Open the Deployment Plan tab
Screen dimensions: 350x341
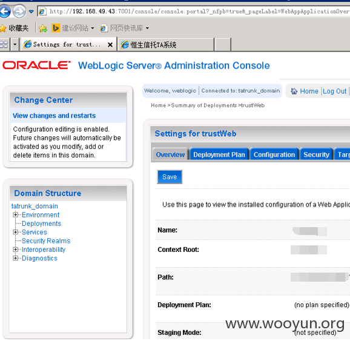(219, 154)
